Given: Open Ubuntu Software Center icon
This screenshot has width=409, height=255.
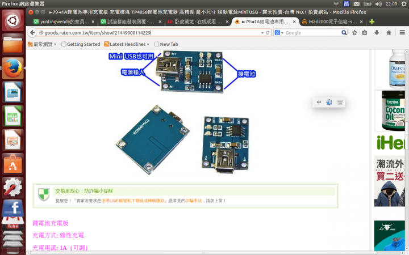Looking at the screenshot, I should pos(12,164).
